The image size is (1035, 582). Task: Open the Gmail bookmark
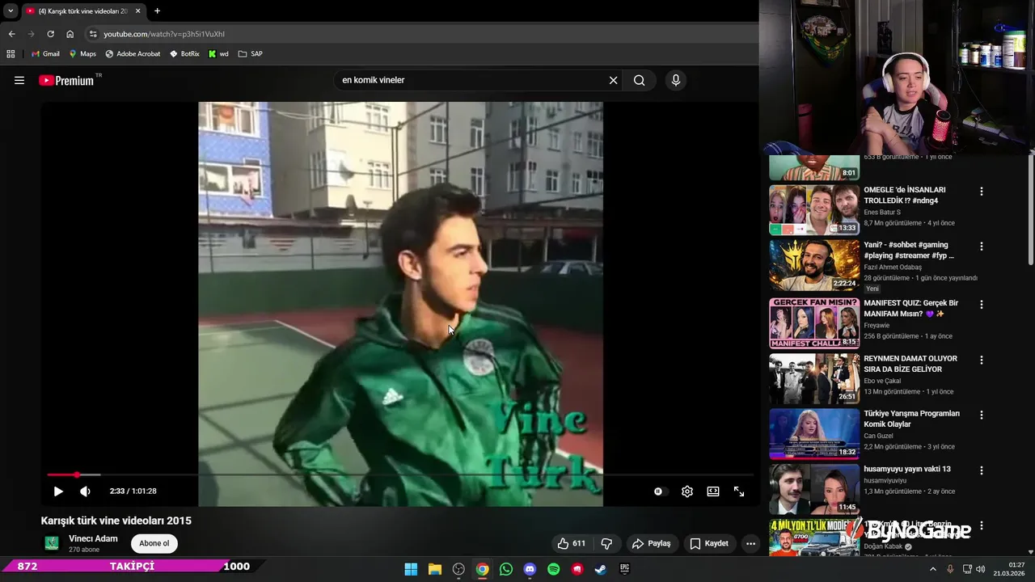click(x=45, y=54)
